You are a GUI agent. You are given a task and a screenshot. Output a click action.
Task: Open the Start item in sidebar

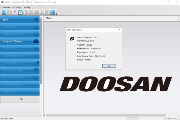tap(20, 19)
